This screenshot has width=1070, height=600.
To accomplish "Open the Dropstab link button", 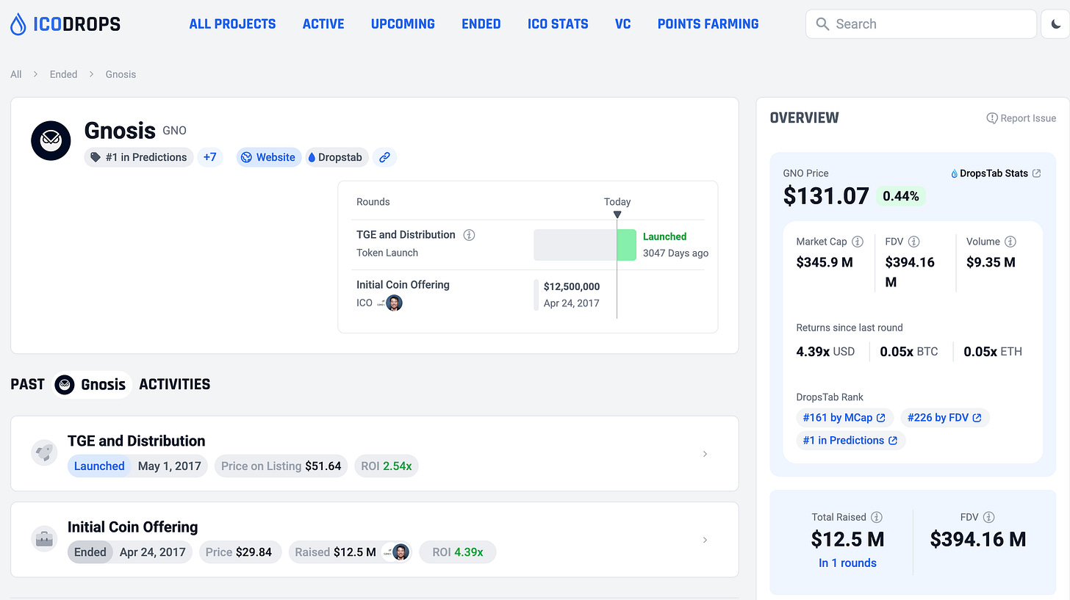I will tap(337, 157).
